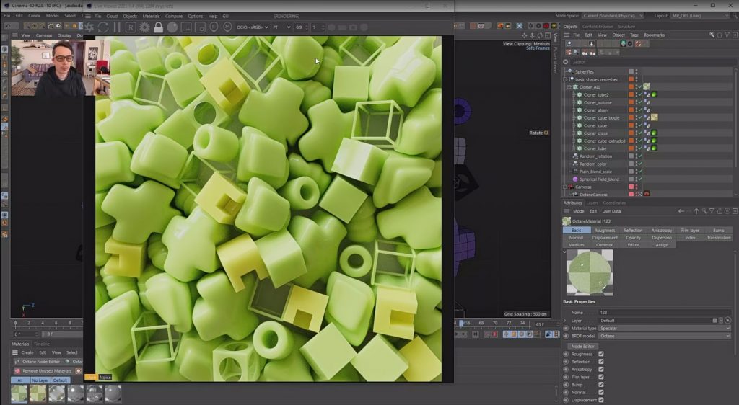Click the M material picker icon
The width and height of the screenshot is (739, 405).
[x=227, y=27]
